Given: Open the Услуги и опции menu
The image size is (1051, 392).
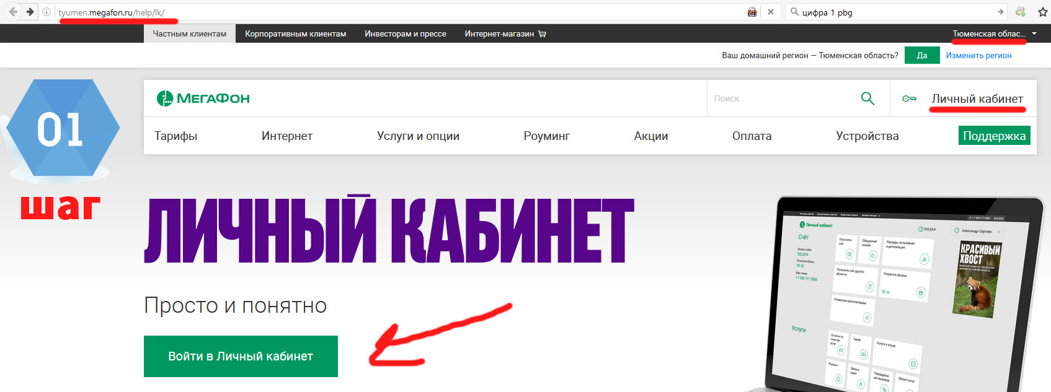Looking at the screenshot, I should click(x=418, y=136).
